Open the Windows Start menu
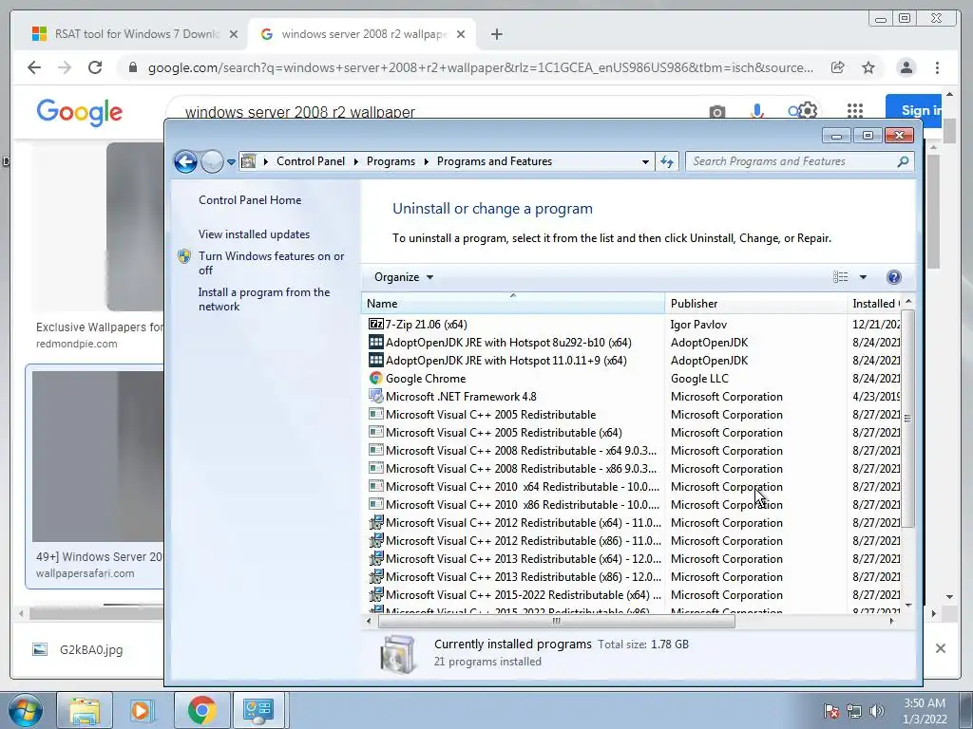This screenshot has height=729, width=973. [25, 710]
